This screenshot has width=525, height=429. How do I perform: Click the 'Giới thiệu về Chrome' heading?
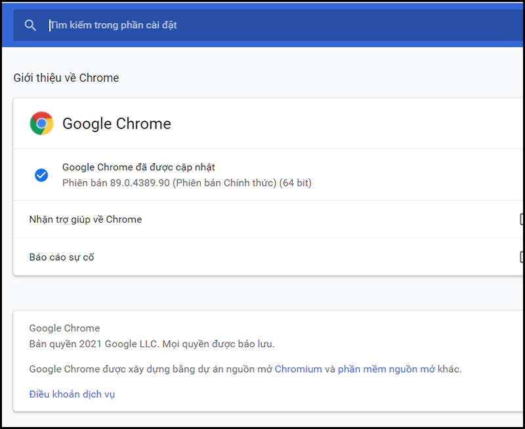[66, 78]
